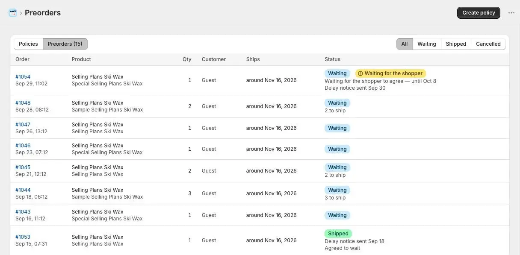This screenshot has height=255, width=520.
Task: Click quantity 3 in order #1044 row
Action: click(190, 193)
